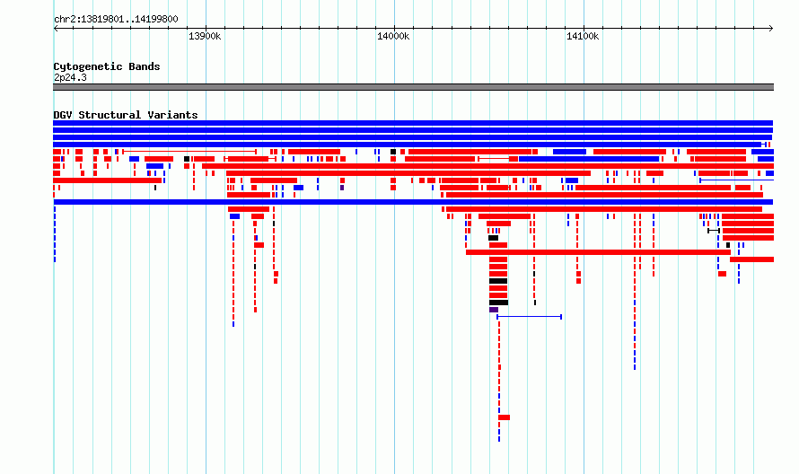Click the right arrowhead of the coordinate ruler
Viewport: 799px width, 474px height.
771,29
